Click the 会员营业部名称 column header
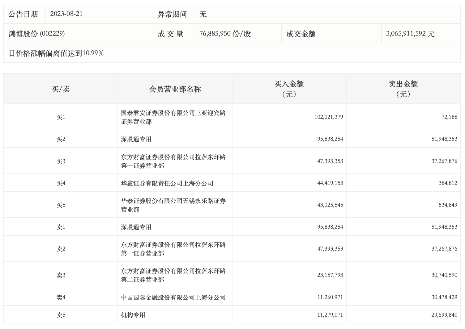465x329 pixels. (x=175, y=89)
